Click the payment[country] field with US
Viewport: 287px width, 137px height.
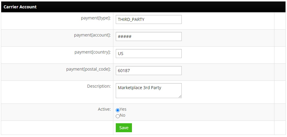(x=149, y=54)
